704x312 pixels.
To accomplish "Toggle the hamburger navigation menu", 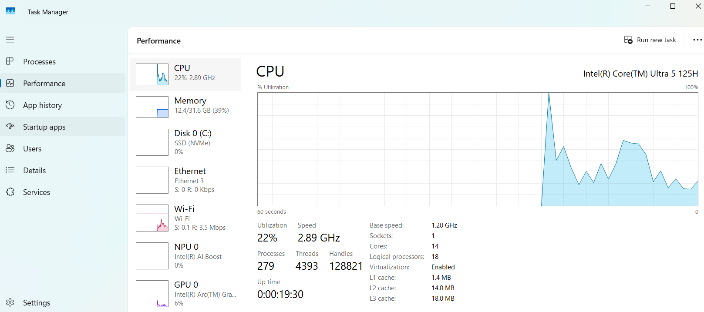I will pos(10,40).
